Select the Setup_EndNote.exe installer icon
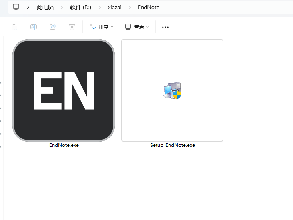The height and width of the screenshot is (220, 293). click(x=172, y=91)
